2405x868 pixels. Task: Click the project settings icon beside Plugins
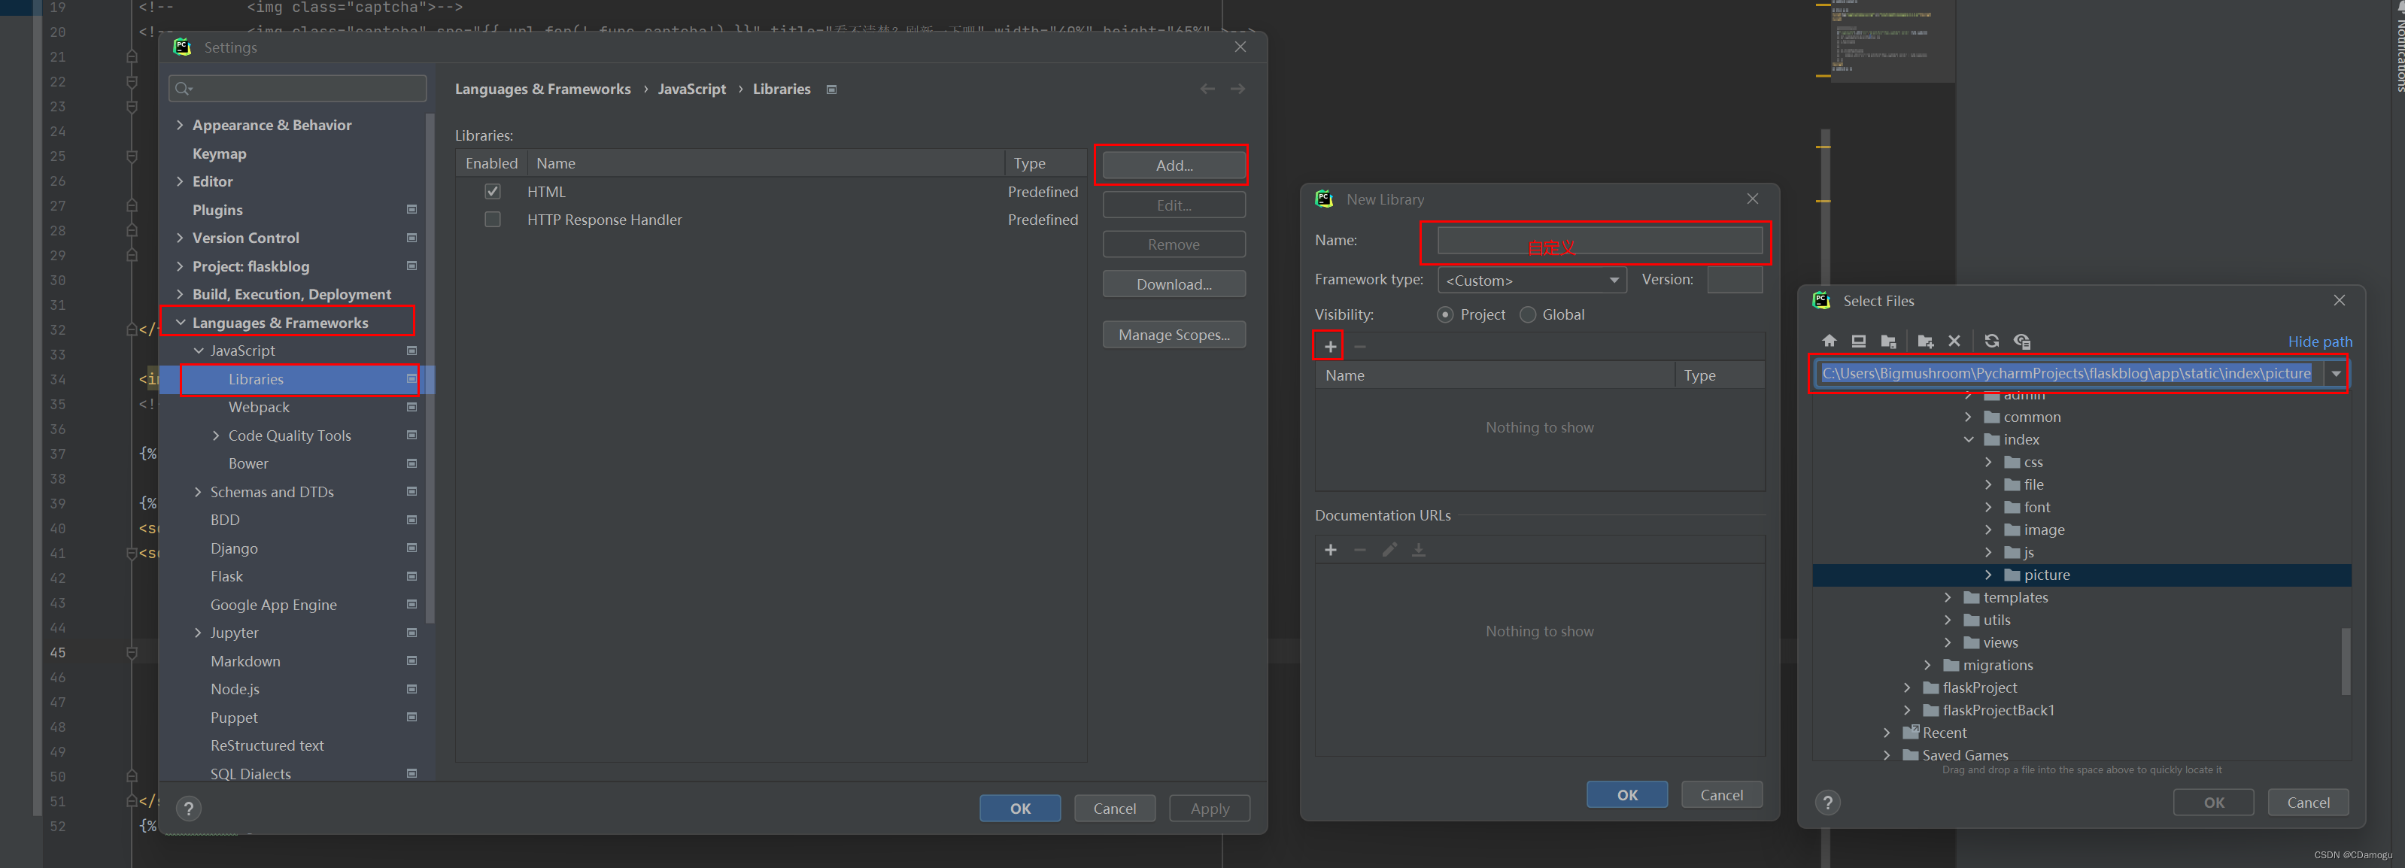click(x=411, y=209)
